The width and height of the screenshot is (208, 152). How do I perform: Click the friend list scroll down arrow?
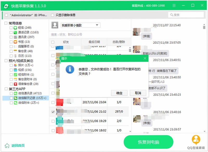coord(130,131)
